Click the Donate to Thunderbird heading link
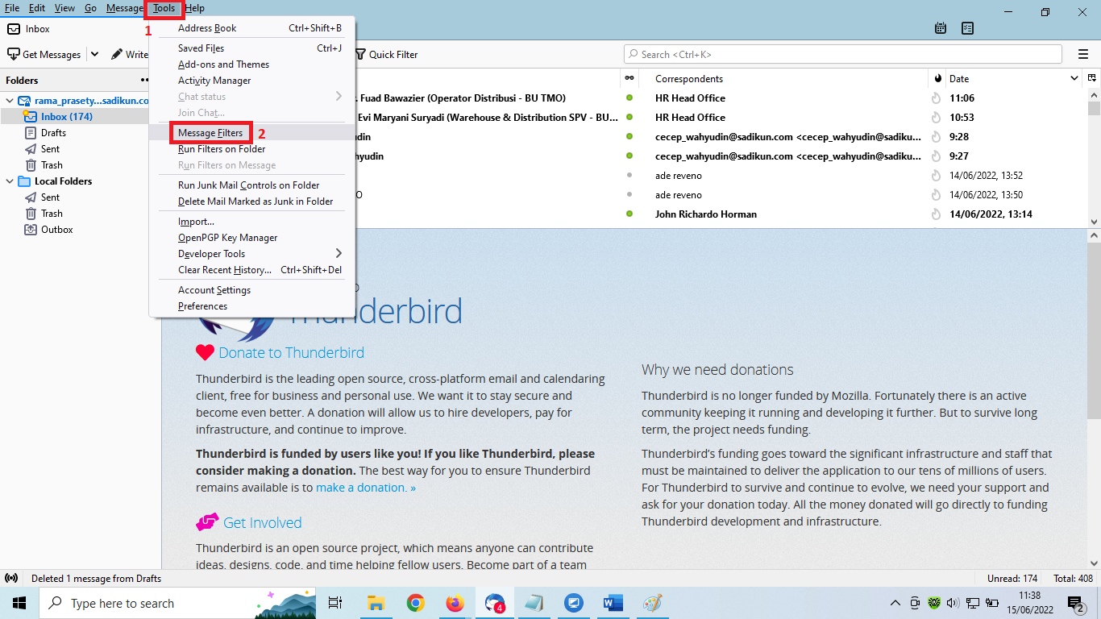Image resolution: width=1101 pixels, height=619 pixels. 291,353
